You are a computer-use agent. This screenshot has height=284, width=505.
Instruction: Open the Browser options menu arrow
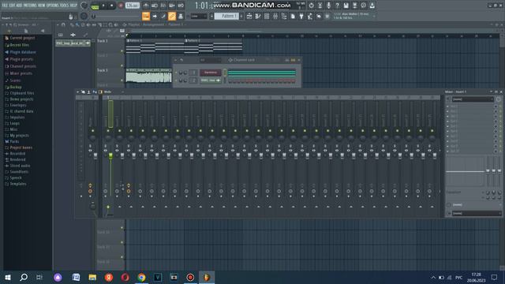tap(3, 24)
